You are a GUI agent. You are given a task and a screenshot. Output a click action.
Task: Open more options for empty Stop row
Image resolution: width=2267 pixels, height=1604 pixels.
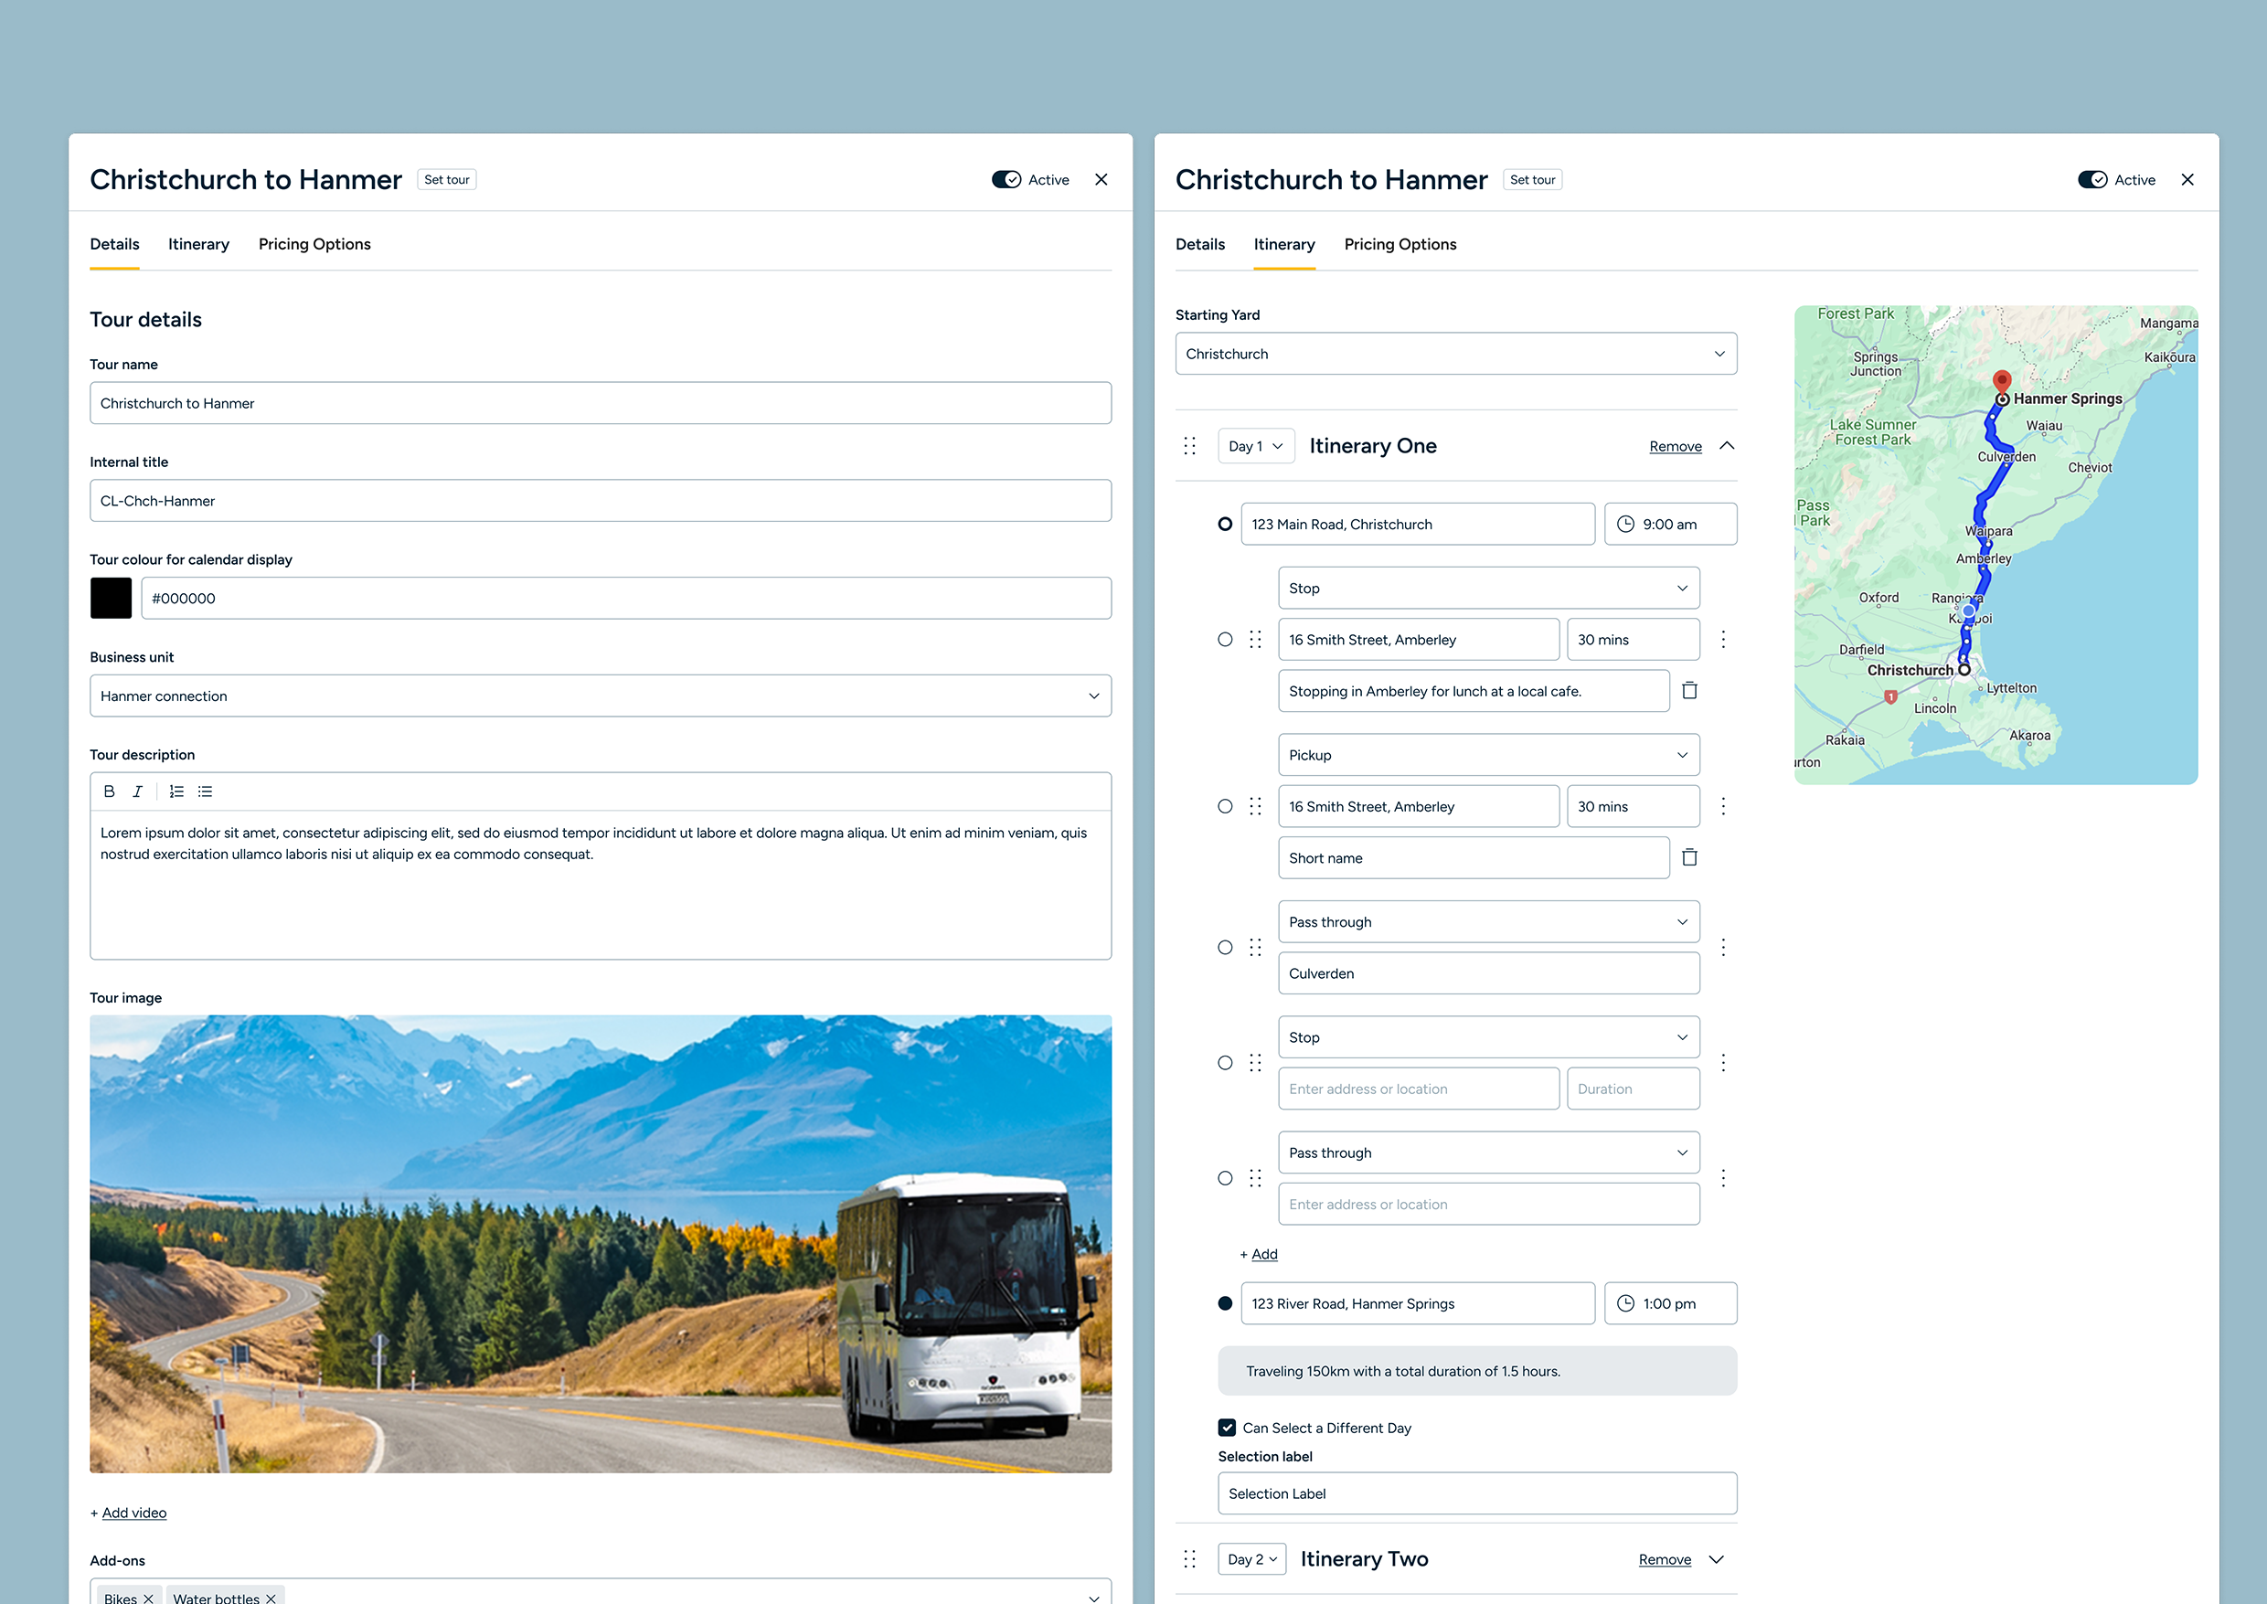(x=1723, y=1063)
